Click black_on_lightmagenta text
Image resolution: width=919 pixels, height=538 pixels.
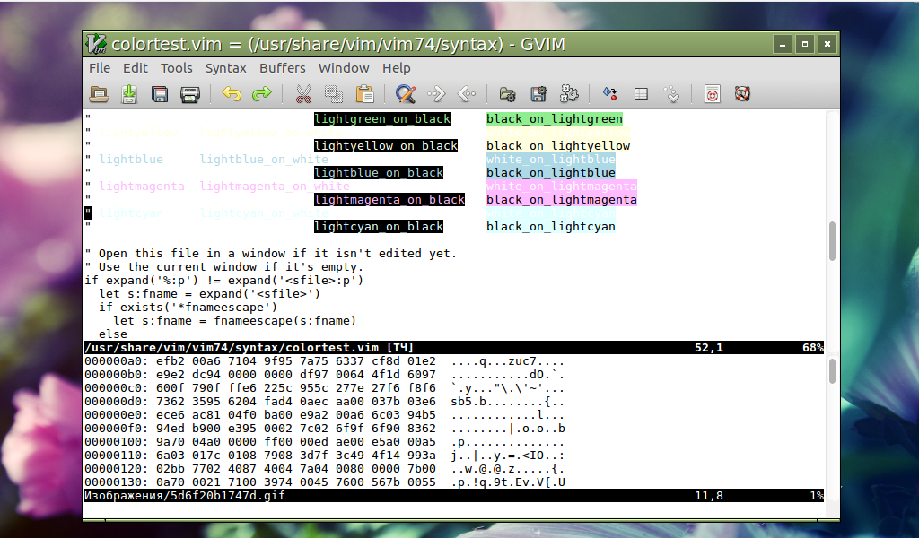click(562, 200)
